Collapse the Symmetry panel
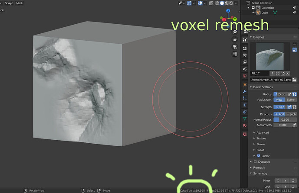 (251, 174)
